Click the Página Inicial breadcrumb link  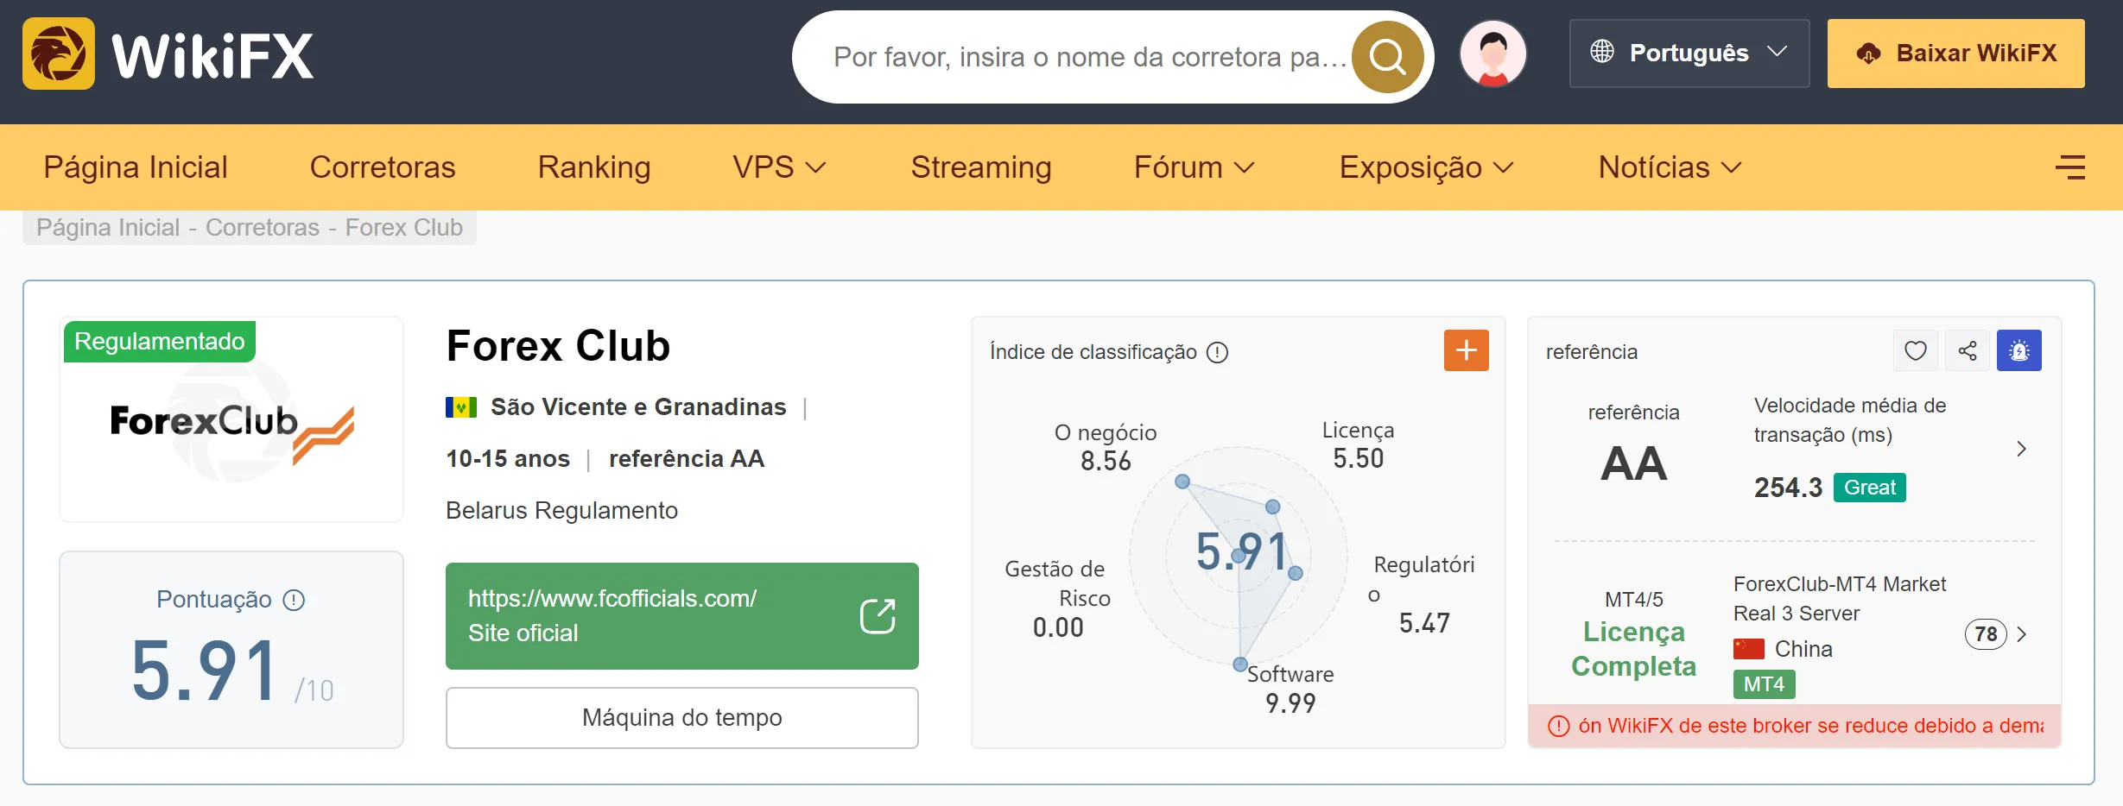(x=108, y=228)
